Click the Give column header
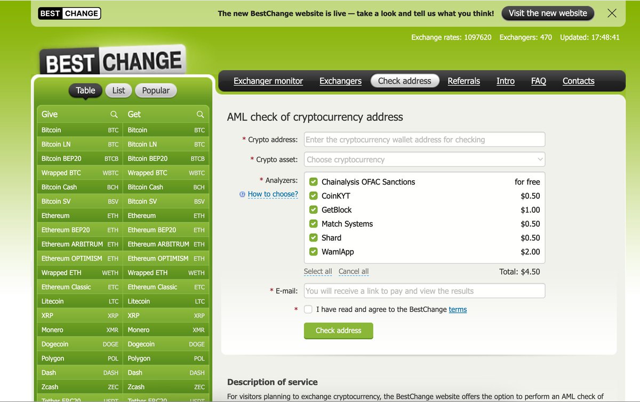Image resolution: width=640 pixels, height=402 pixels. [50, 114]
